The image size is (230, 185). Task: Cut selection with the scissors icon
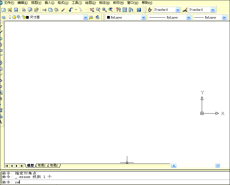pos(44,10)
